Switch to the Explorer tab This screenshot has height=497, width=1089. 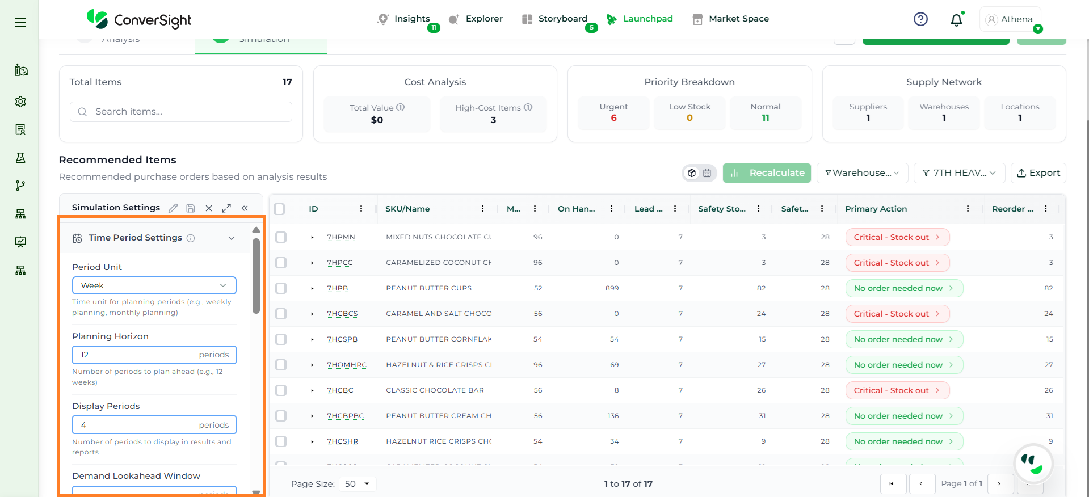coord(476,19)
